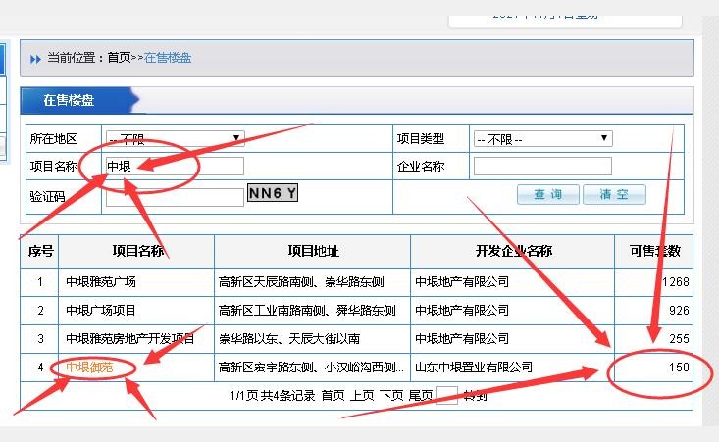Click 在售楼盘 breadcrumb link

coord(168,58)
